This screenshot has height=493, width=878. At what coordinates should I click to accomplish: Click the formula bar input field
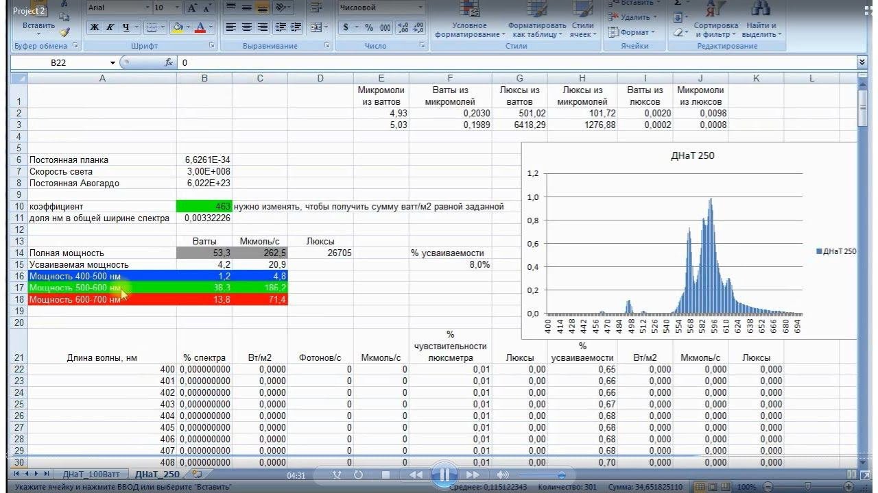517,62
